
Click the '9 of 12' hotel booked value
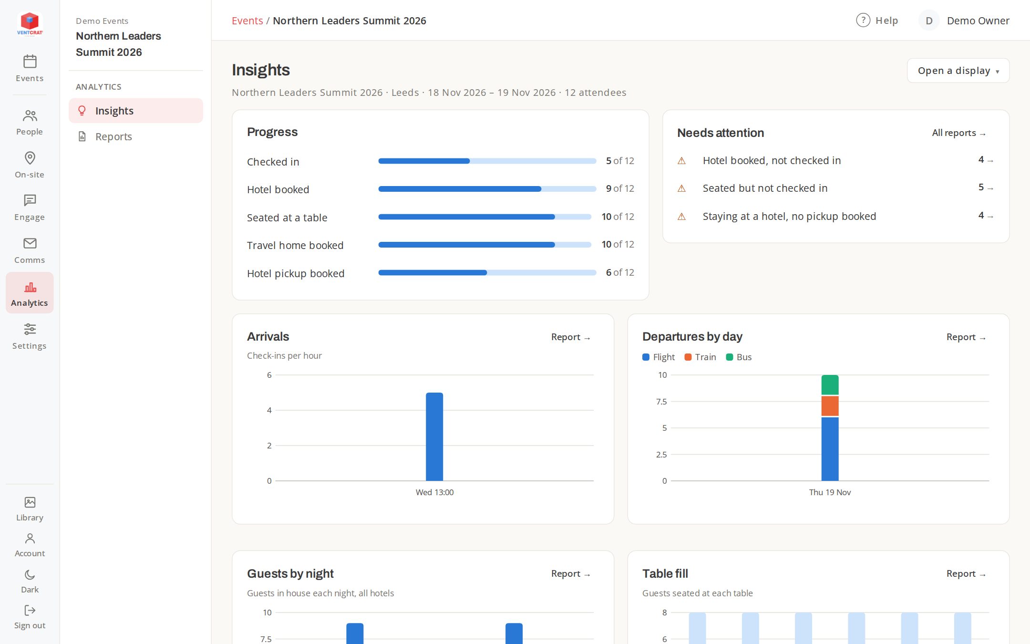620,189
